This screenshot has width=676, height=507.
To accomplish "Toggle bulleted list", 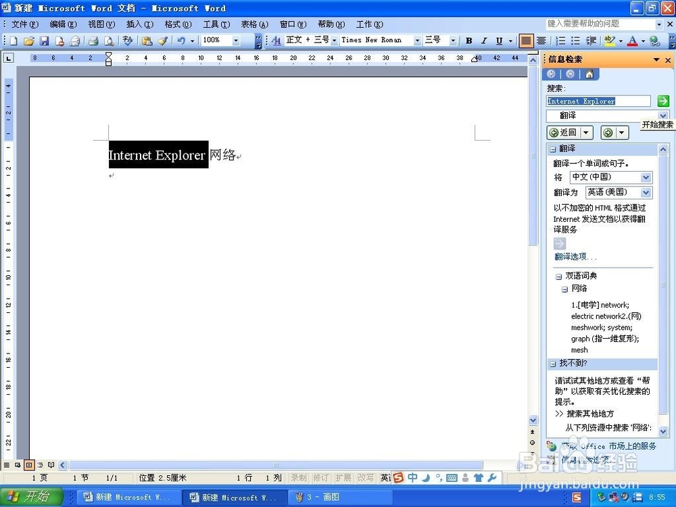I will coord(575,41).
